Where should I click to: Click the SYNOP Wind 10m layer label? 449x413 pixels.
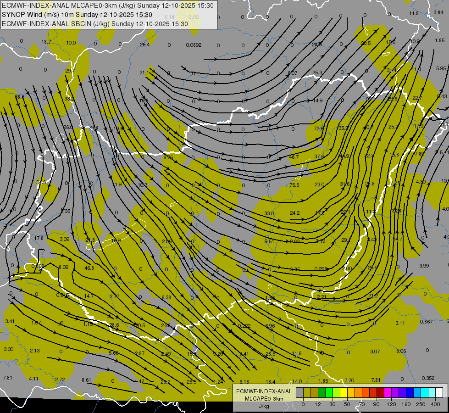pyautogui.click(x=77, y=15)
